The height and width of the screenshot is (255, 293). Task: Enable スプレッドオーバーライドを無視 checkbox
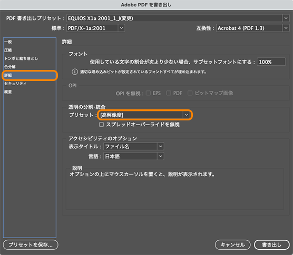101,124
